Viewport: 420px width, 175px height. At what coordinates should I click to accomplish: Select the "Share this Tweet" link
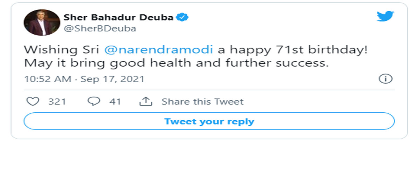point(202,102)
